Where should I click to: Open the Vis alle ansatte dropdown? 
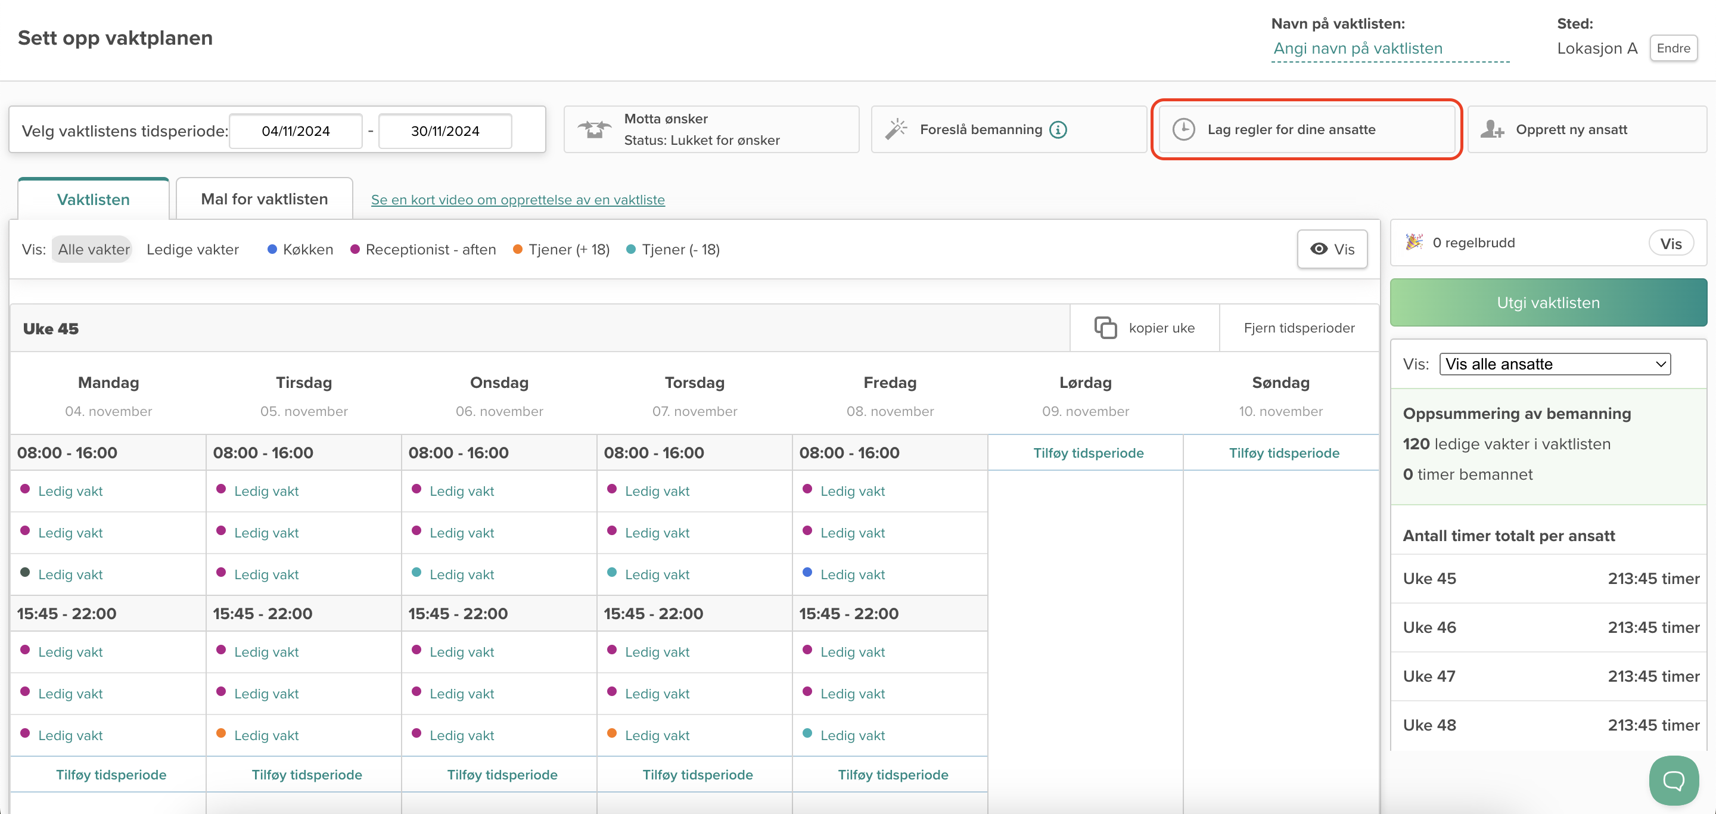pyautogui.click(x=1554, y=364)
